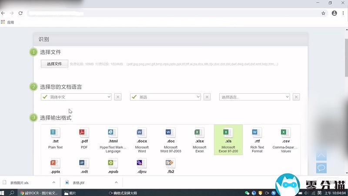
Task: Select the .xlsx Microsoft Excel format
Action: (199, 133)
